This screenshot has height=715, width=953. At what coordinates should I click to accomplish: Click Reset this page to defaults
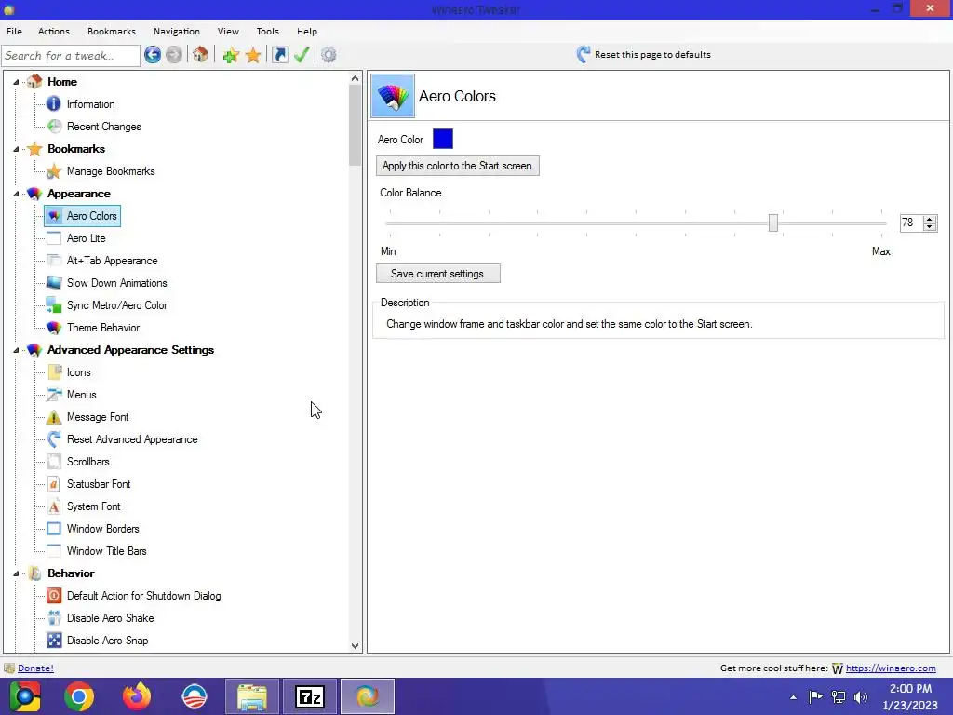[652, 55]
